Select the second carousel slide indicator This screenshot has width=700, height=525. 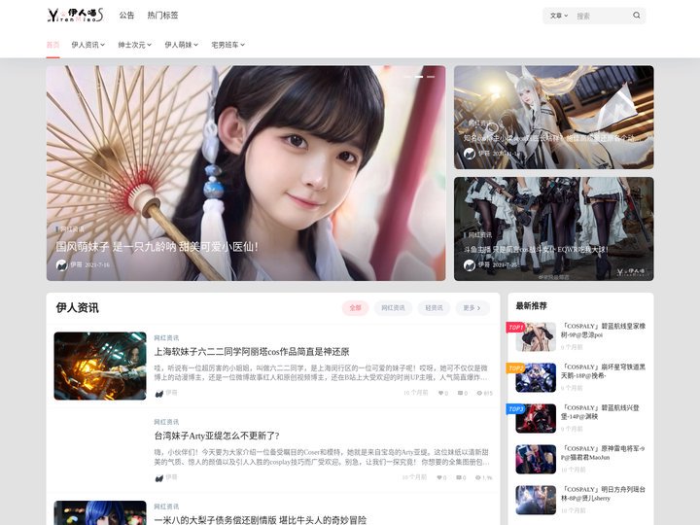419,77
